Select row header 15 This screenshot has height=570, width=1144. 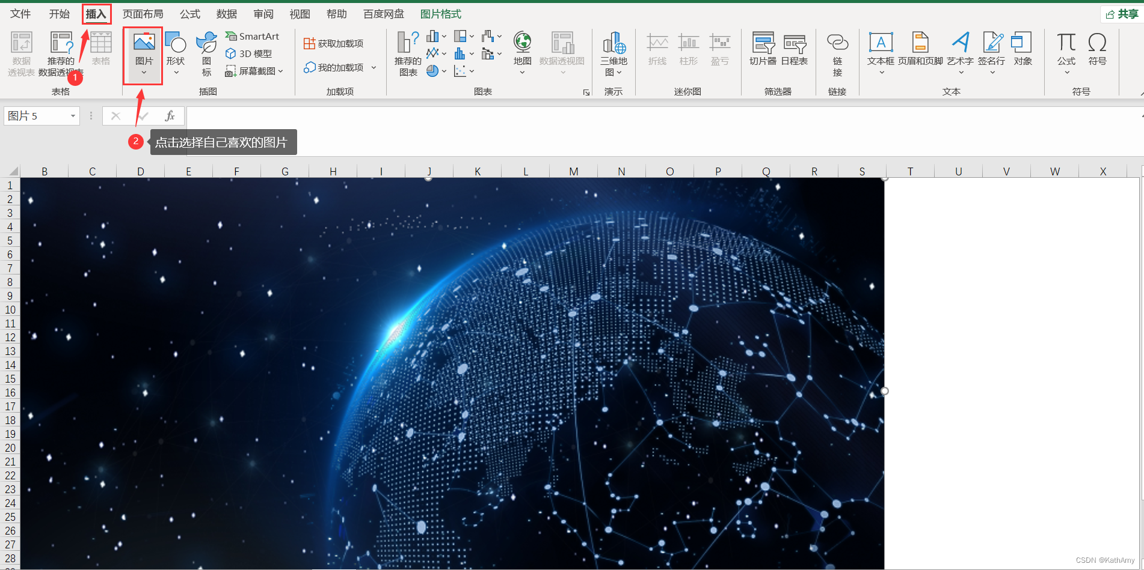click(10, 378)
